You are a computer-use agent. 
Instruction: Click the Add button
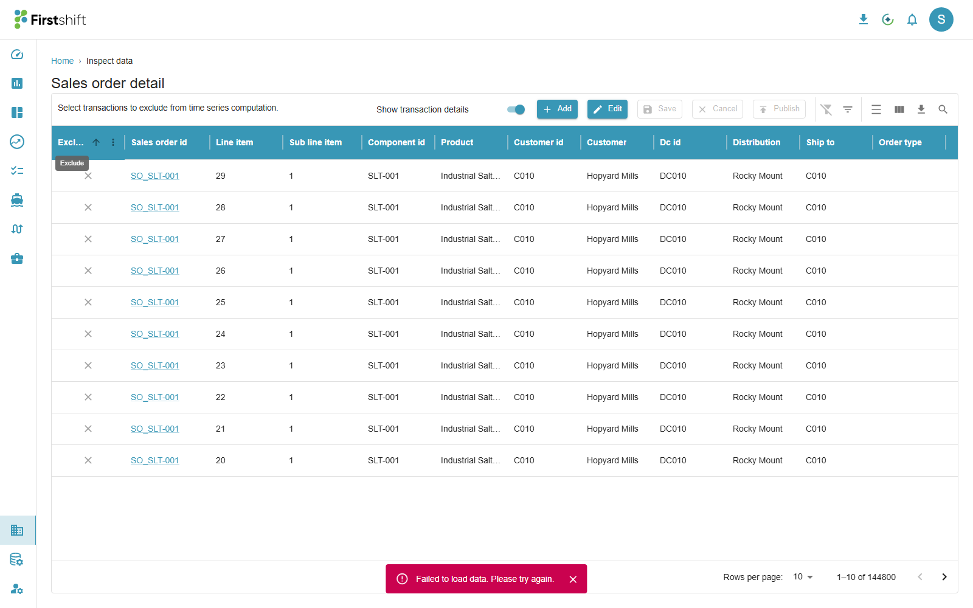pos(557,109)
